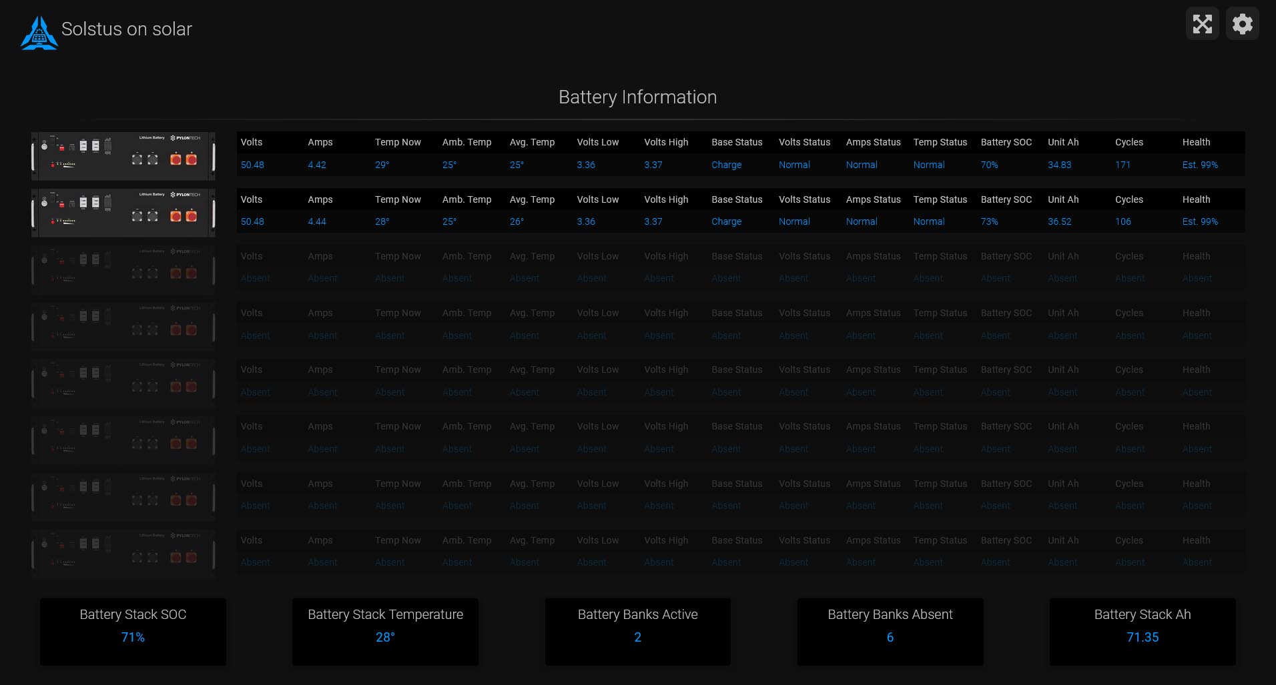Click the Battery Banks Absent card
This screenshot has width=1276, height=685.
(890, 631)
